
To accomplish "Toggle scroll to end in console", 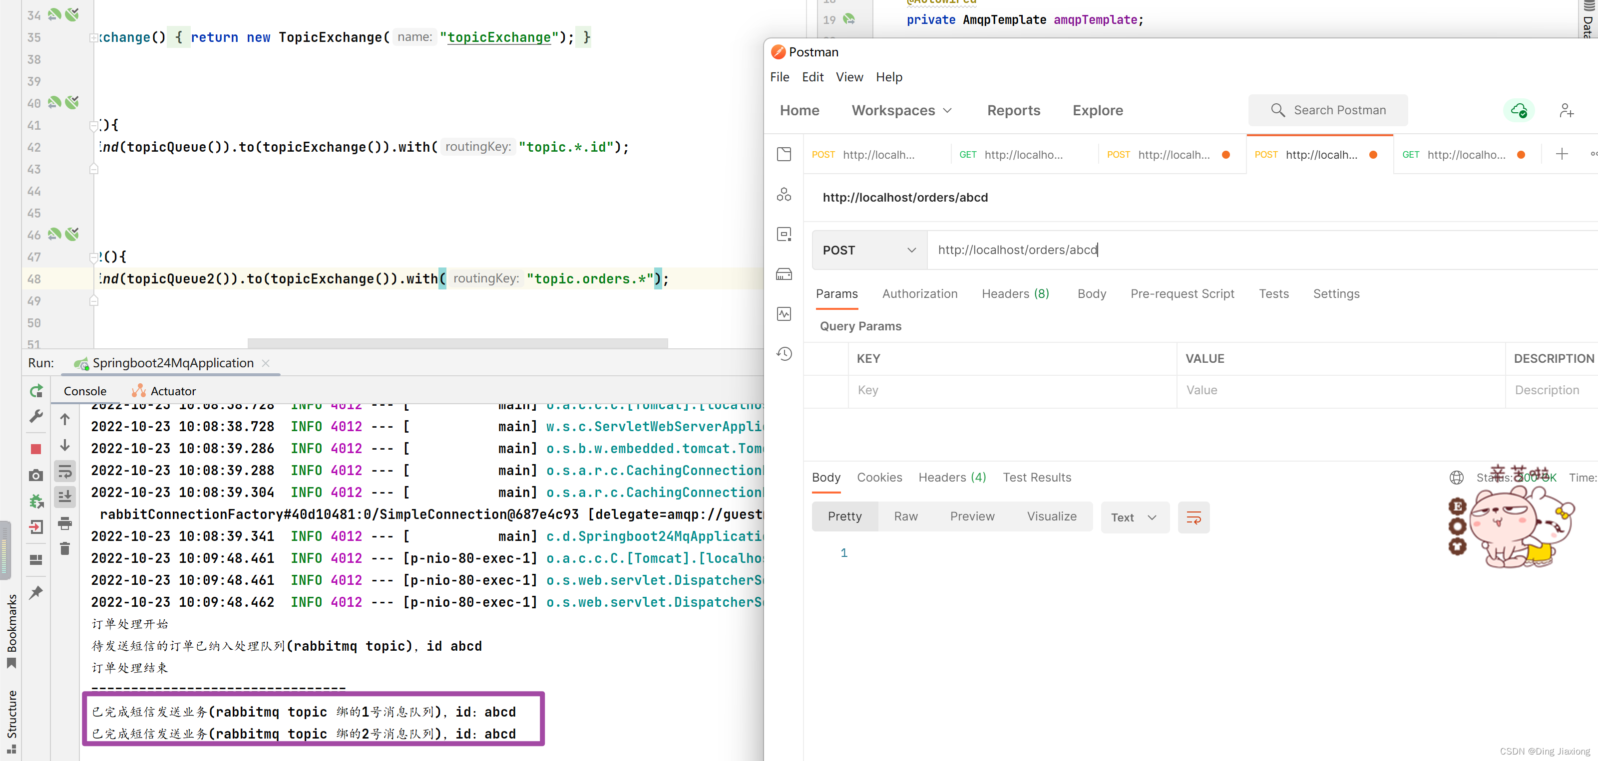I will (65, 497).
